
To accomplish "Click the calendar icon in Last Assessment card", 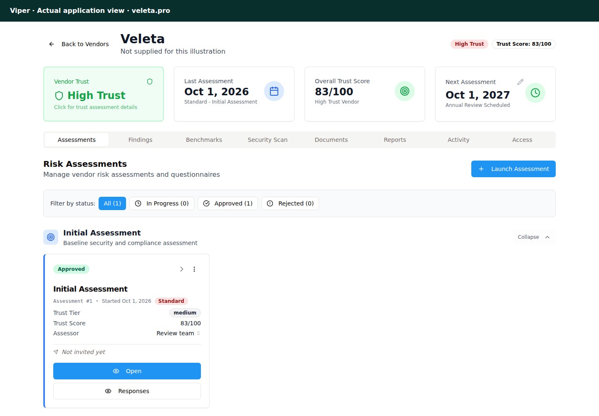I will pos(274,91).
